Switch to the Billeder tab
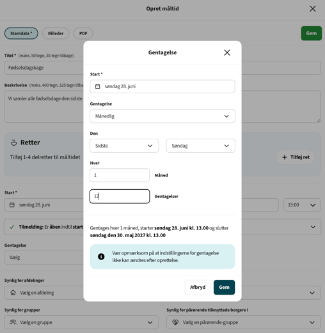325x333 pixels. tap(56, 33)
